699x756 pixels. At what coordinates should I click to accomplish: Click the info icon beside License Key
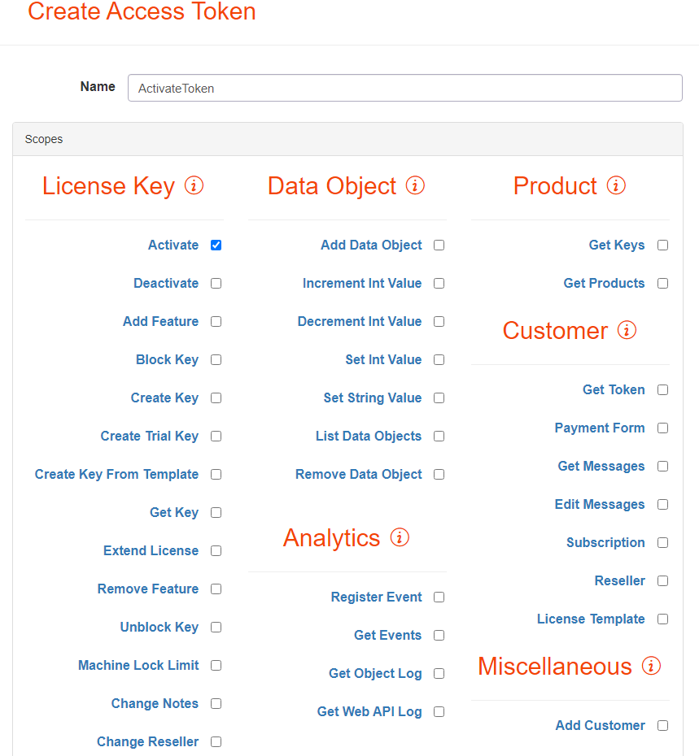194,185
